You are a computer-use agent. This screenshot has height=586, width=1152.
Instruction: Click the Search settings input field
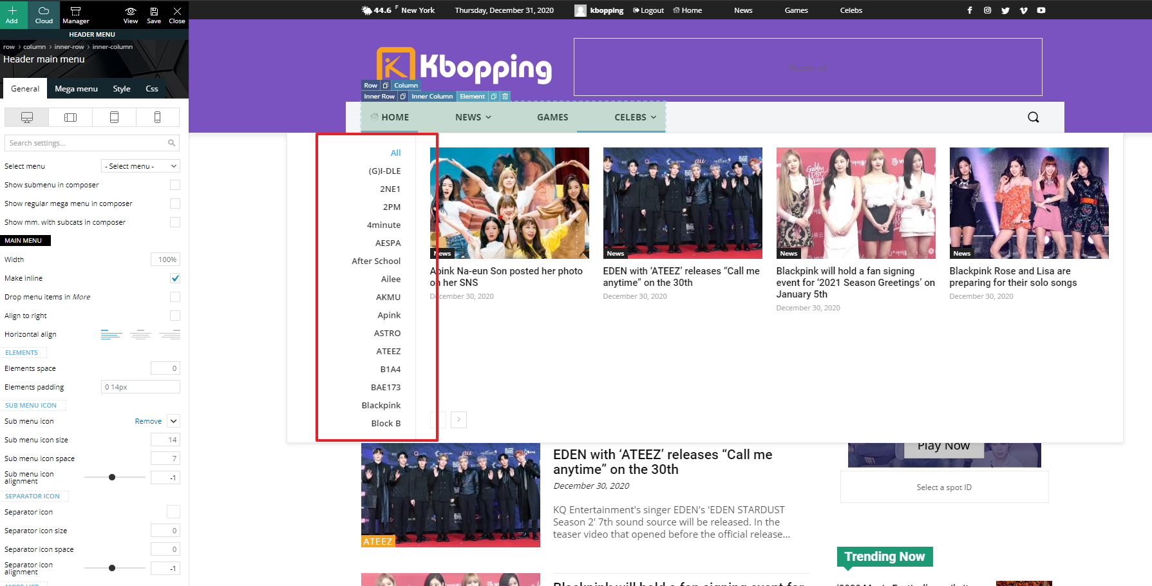point(92,143)
